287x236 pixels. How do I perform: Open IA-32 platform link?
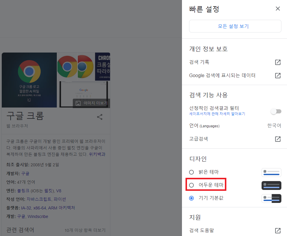pyautogui.click(x=26, y=208)
